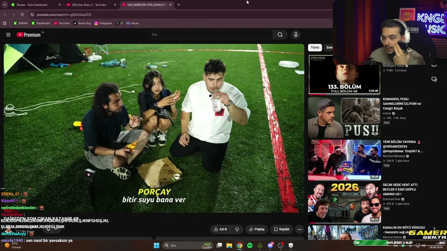Visit the Emrecan Önal channel link
This screenshot has height=251, width=447.
[392, 199]
